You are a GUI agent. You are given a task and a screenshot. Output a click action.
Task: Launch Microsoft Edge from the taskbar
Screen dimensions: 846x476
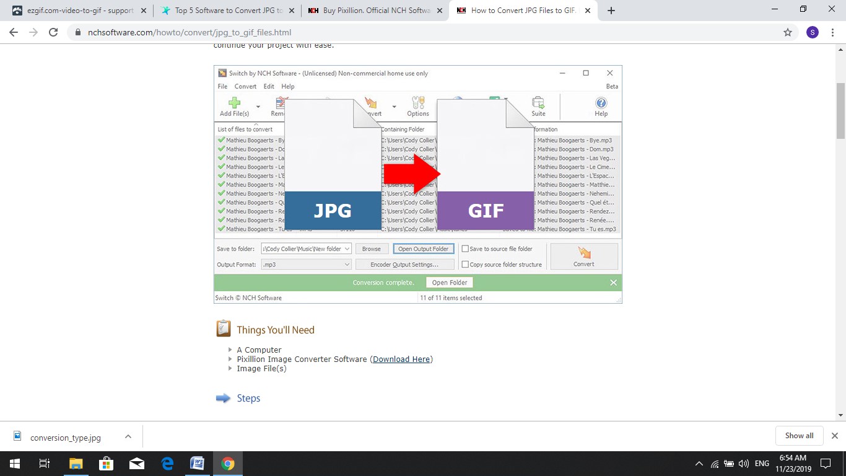tap(167, 464)
